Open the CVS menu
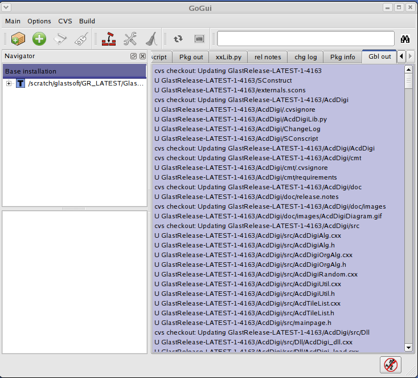The width and height of the screenshot is (418, 378). pos(65,21)
